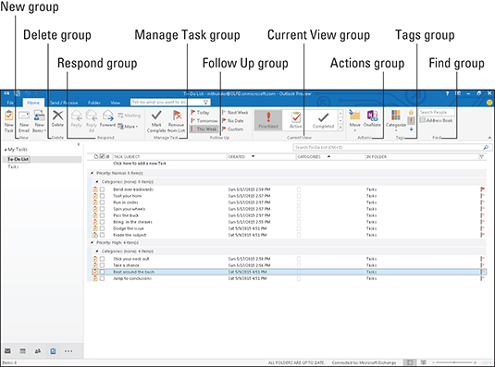
Task: Select Tasks folder in My Tasks
Action: 13,166
